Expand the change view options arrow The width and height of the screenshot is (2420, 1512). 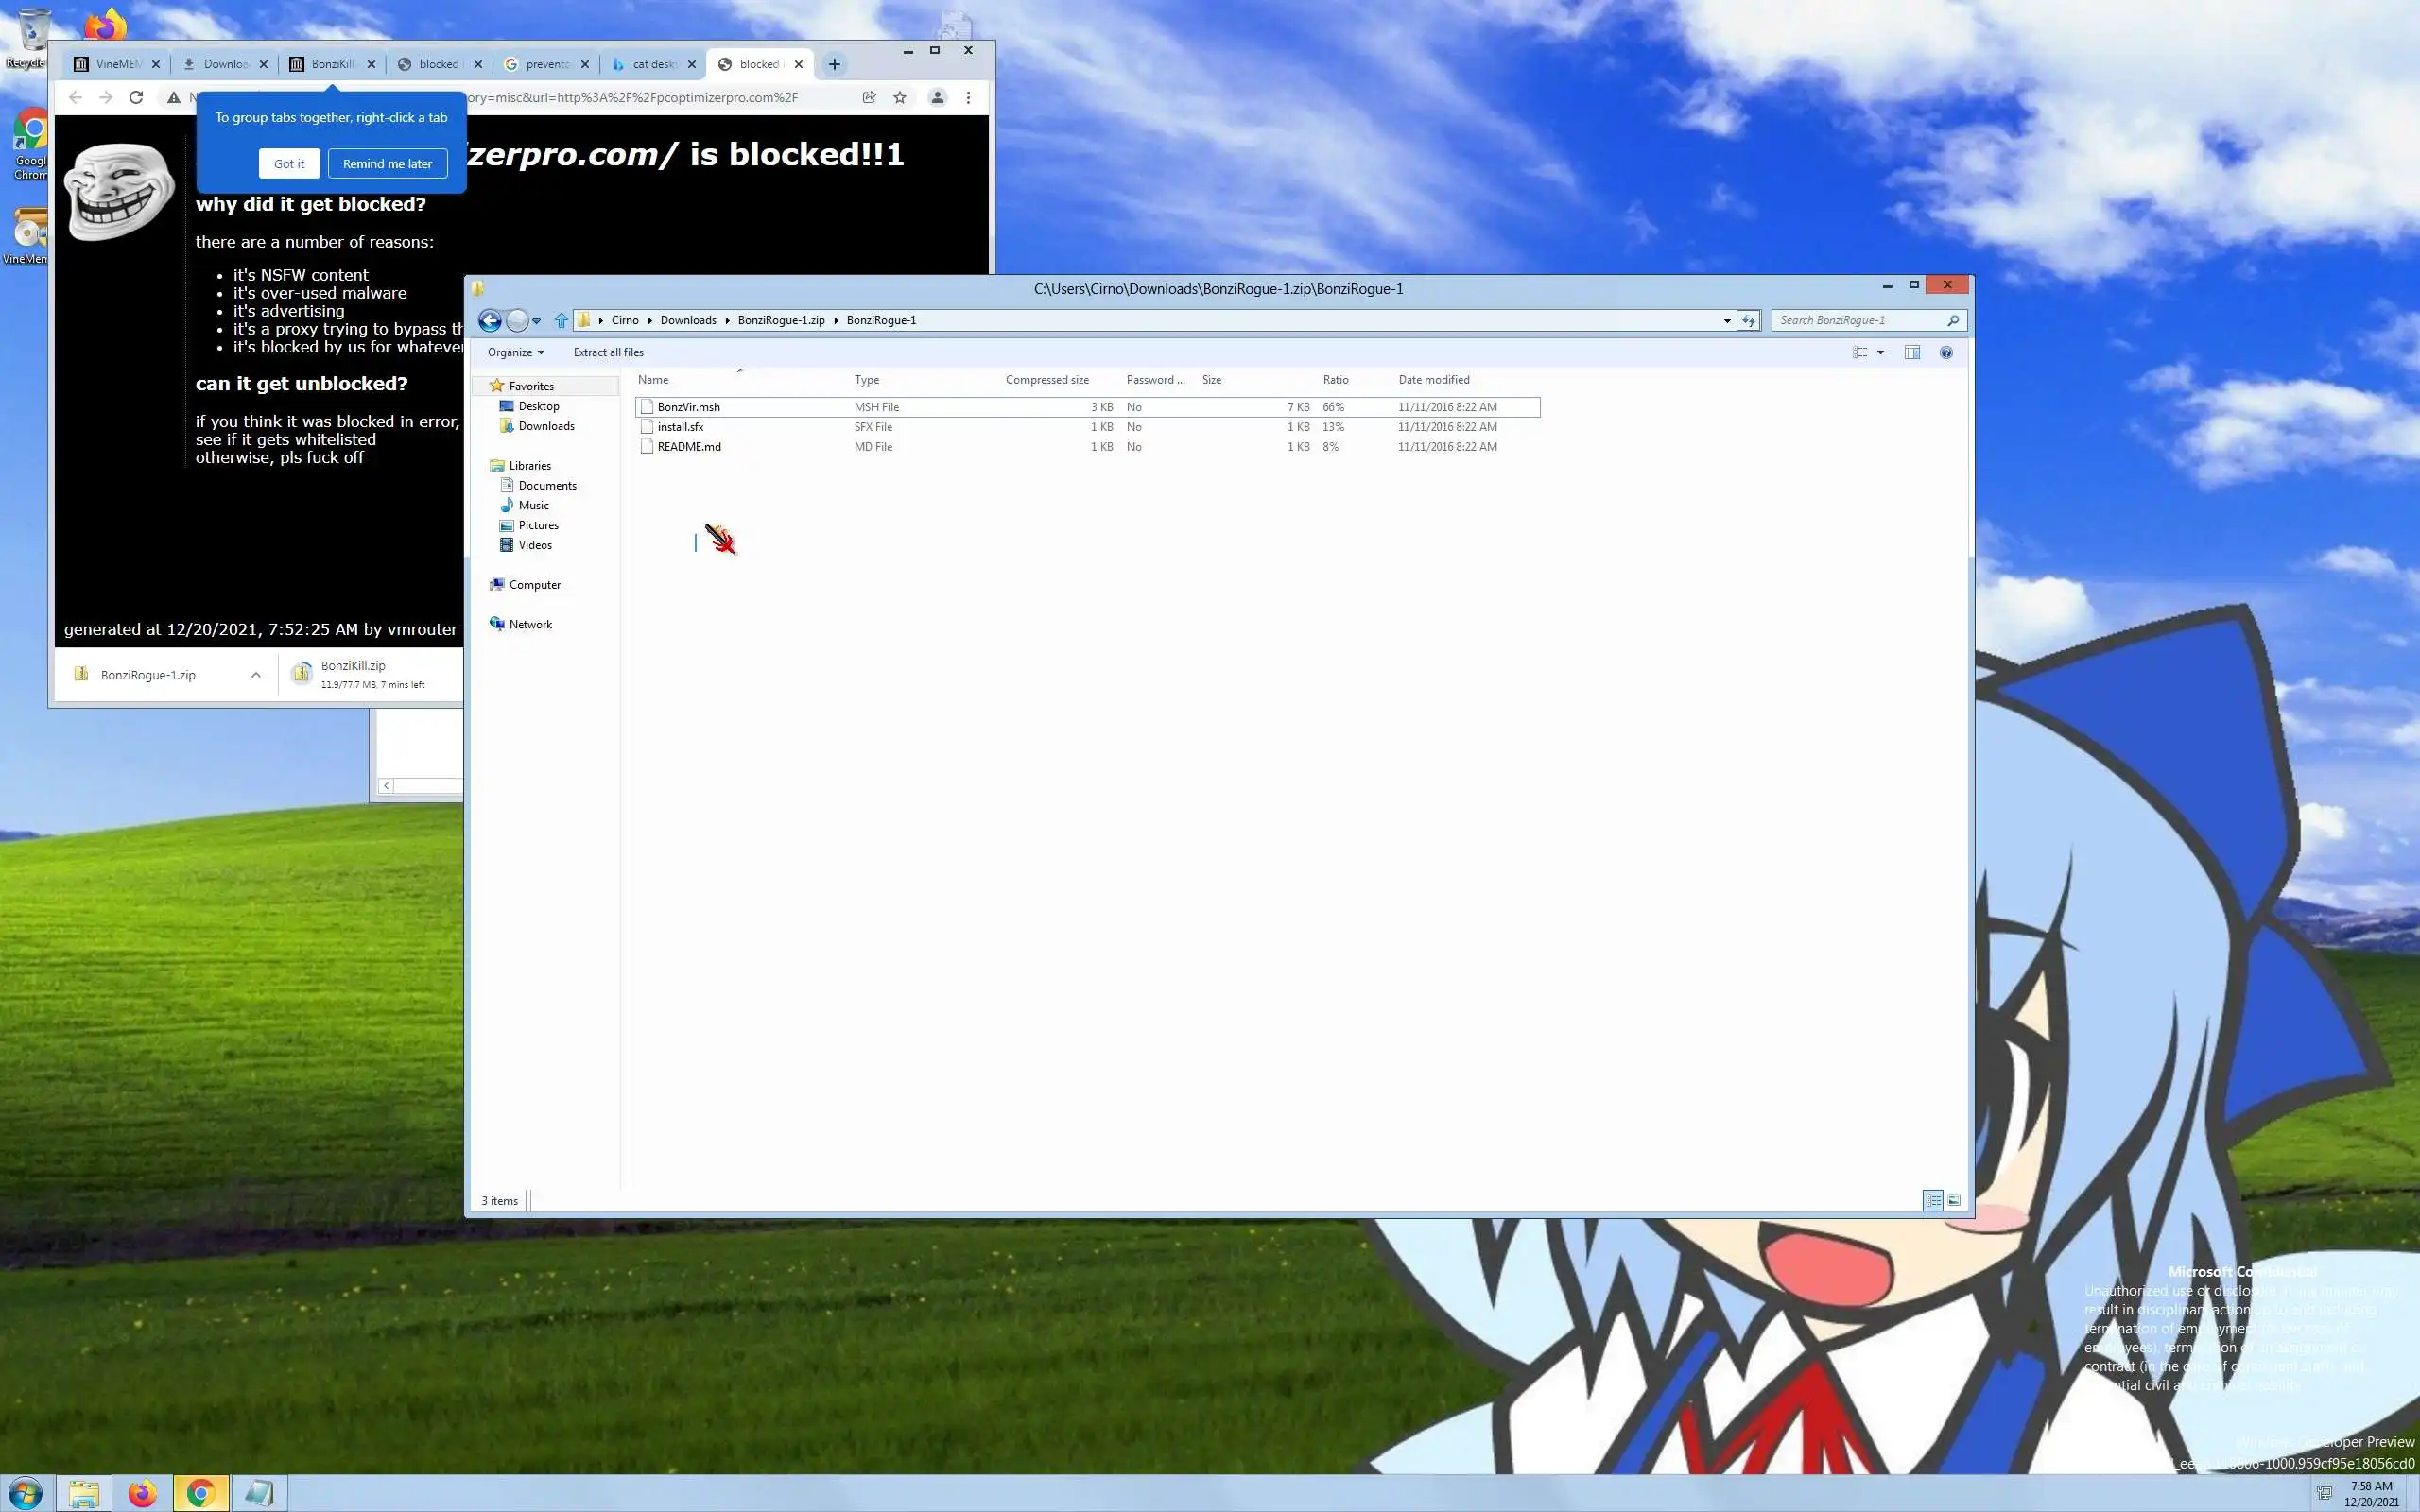(1880, 352)
